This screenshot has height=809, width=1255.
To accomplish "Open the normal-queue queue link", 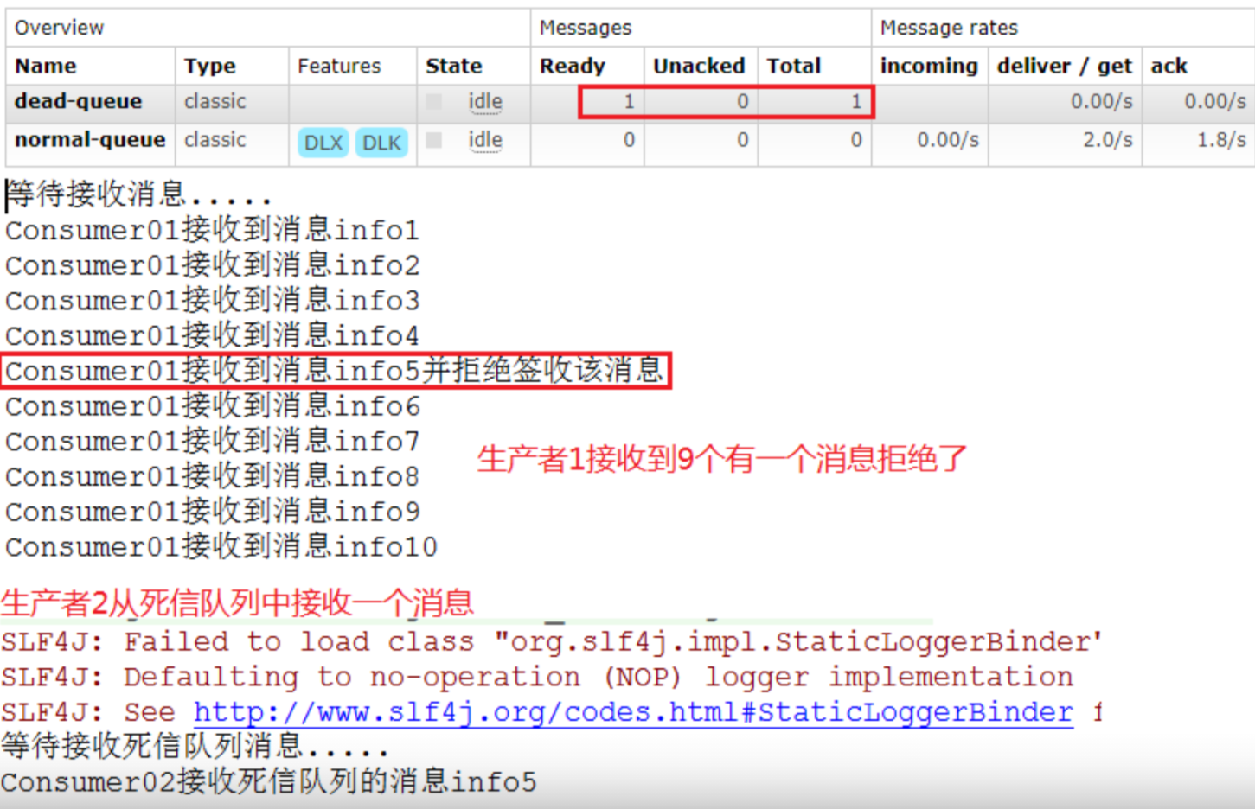I will (90, 140).
